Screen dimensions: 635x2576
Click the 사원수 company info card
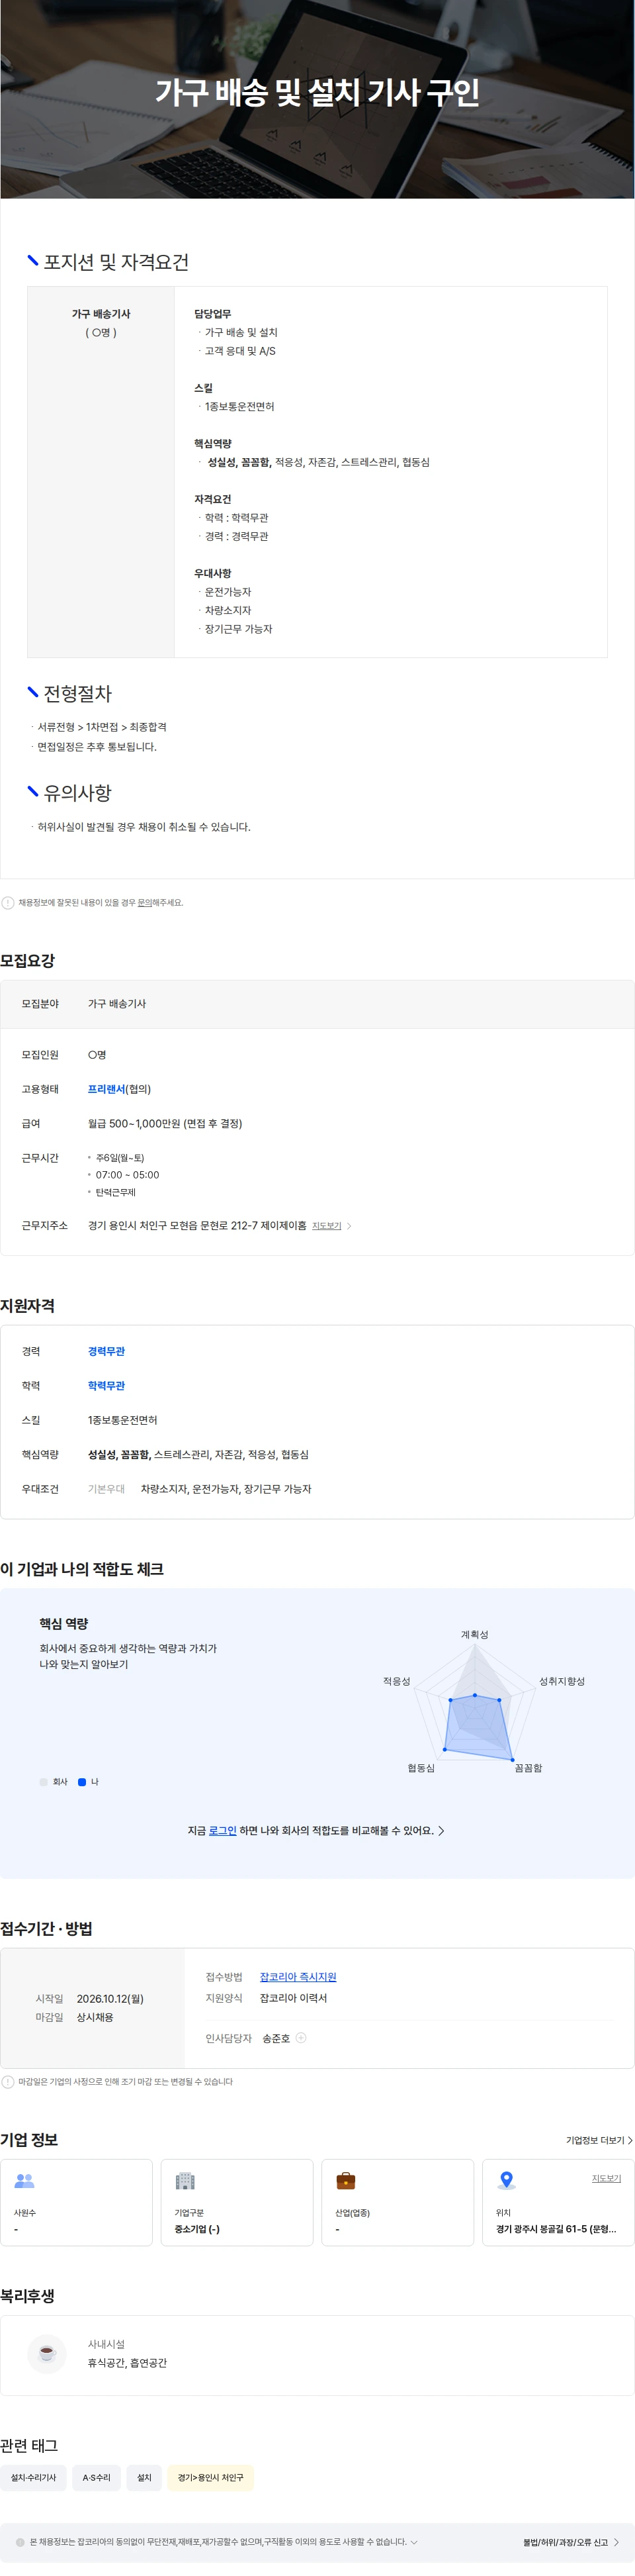pyautogui.click(x=77, y=2202)
